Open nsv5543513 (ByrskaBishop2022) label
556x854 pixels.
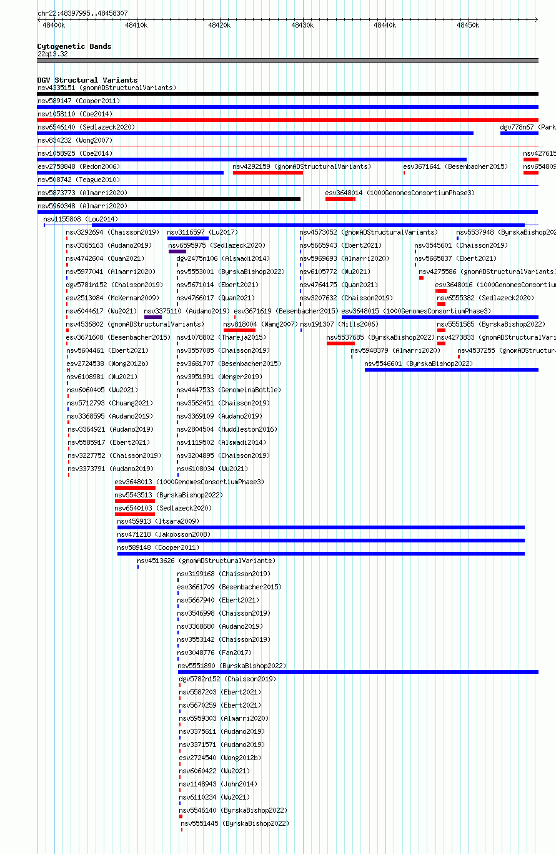[169, 495]
